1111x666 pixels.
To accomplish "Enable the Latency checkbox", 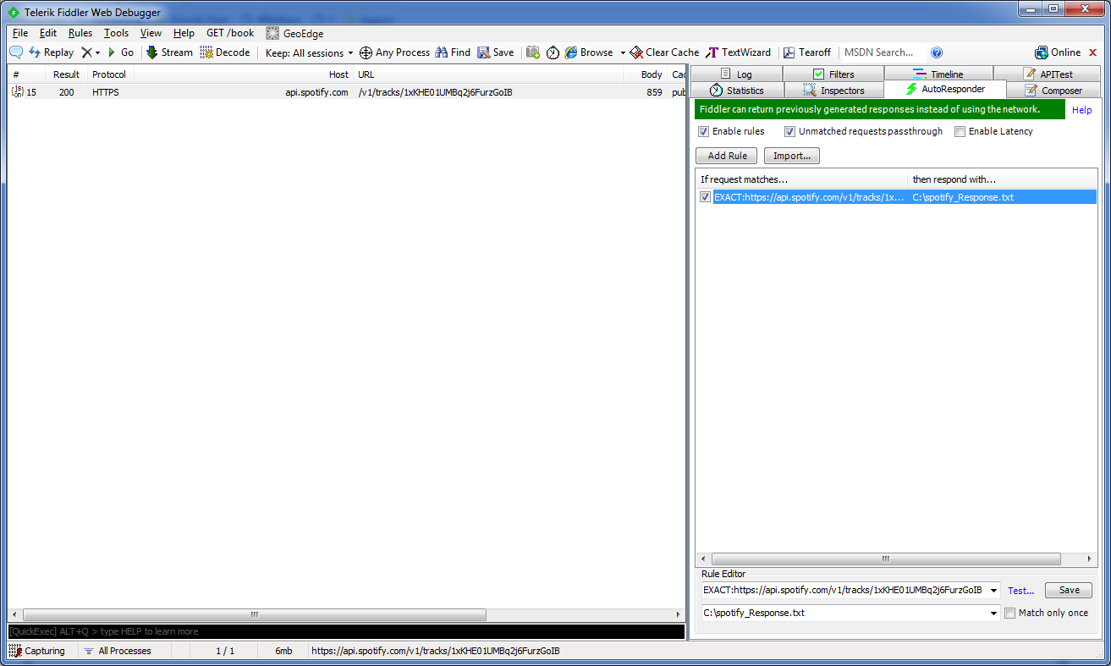I will [x=960, y=132].
